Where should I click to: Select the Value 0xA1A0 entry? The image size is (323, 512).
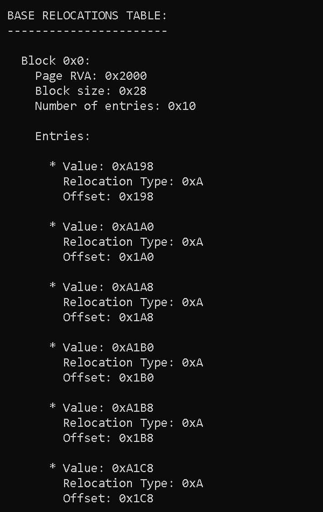[108, 227]
